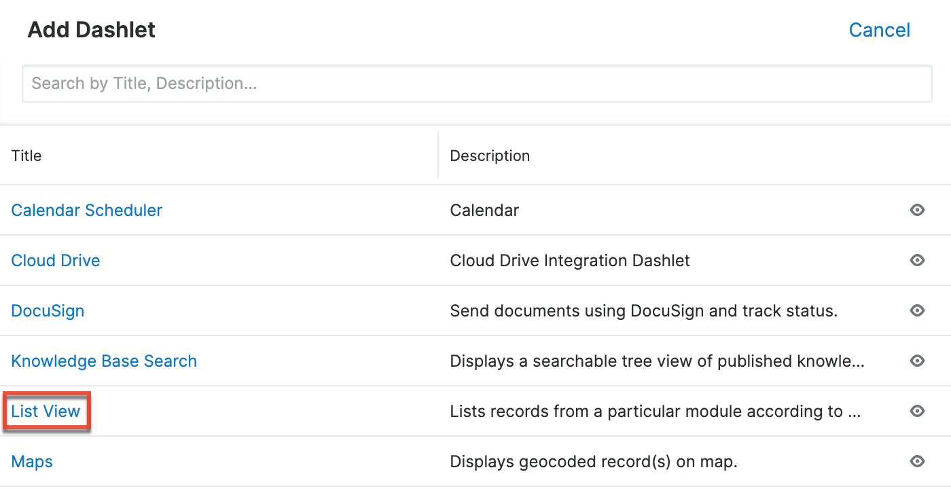Viewport: 951px width, 489px height.
Task: Click the Maps description text
Action: [593, 461]
